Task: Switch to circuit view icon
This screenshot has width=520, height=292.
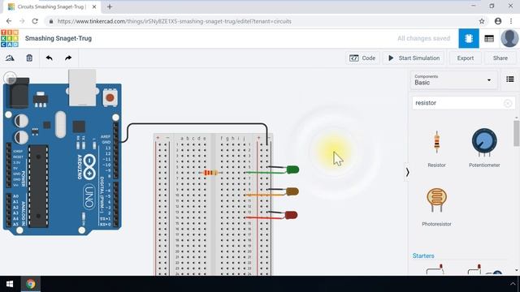Action: click(x=469, y=38)
